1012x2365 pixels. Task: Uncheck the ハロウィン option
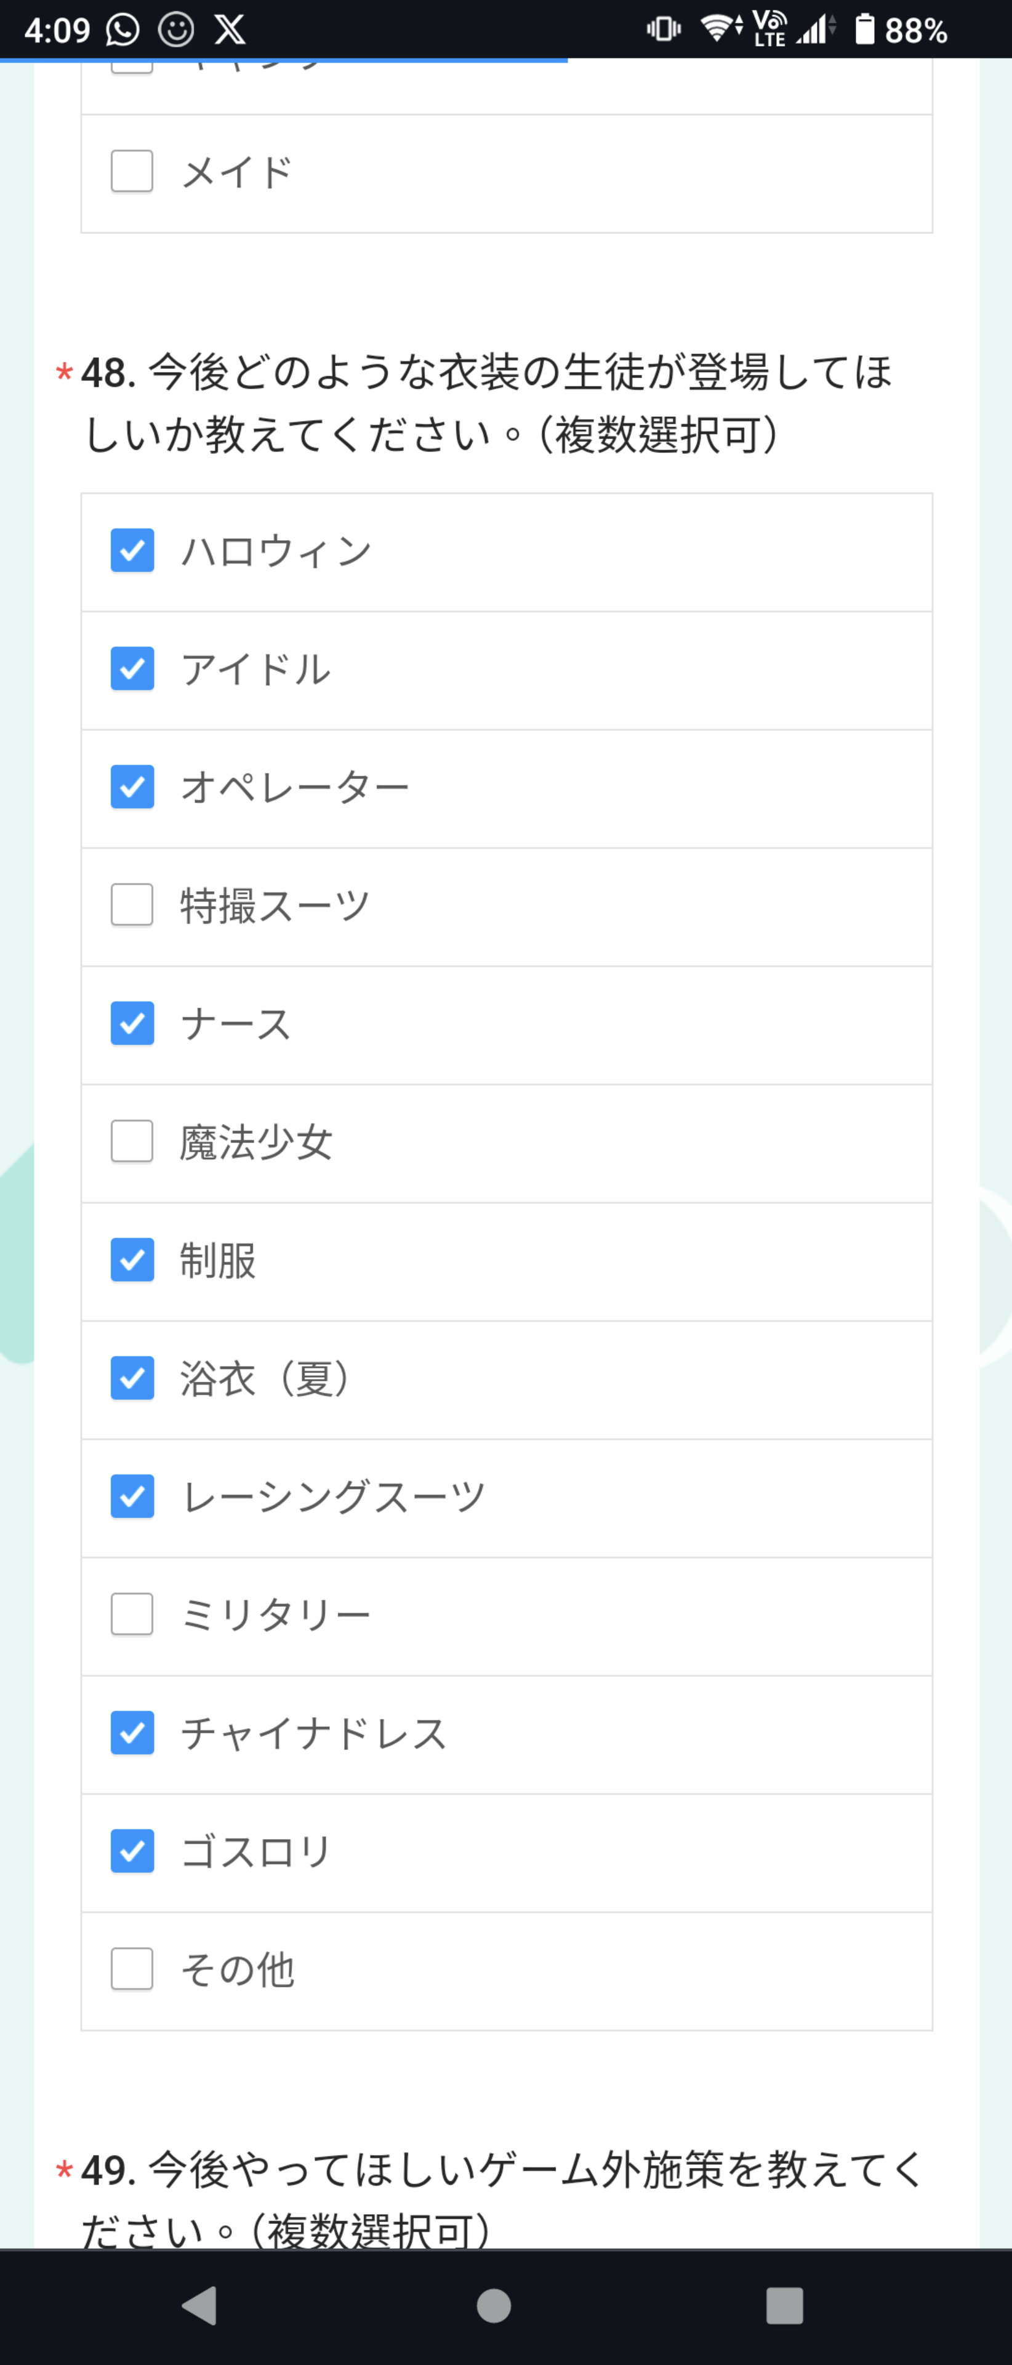132,551
